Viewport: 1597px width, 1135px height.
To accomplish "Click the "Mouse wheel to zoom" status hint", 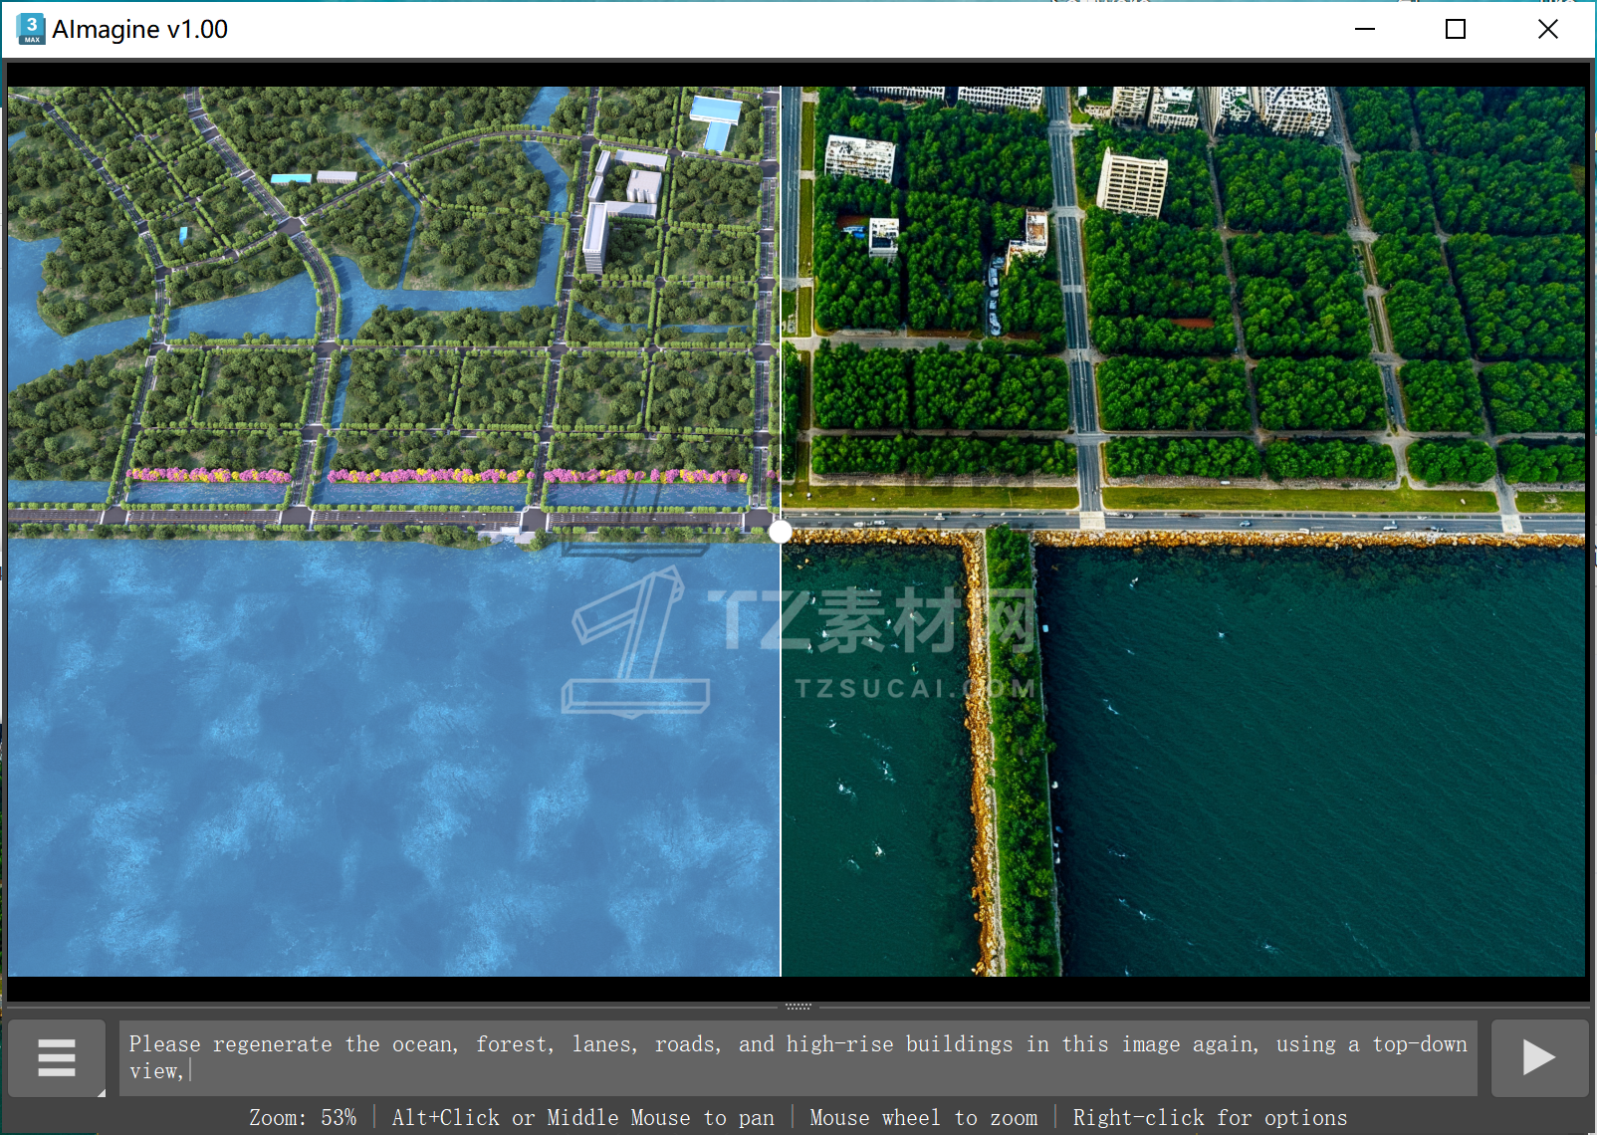I will pyautogui.click(x=923, y=1118).
